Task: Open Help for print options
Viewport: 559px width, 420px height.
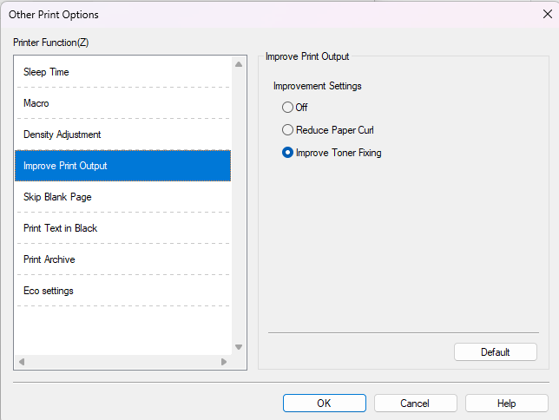Action: tap(506, 403)
